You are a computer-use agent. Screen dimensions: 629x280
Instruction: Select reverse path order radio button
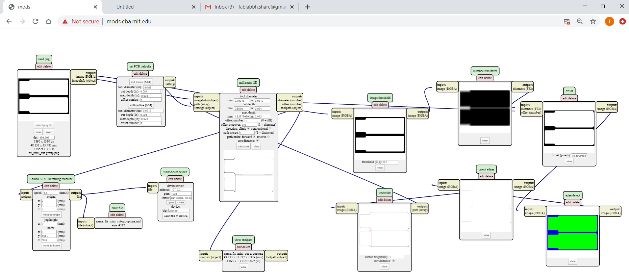tap(268, 137)
